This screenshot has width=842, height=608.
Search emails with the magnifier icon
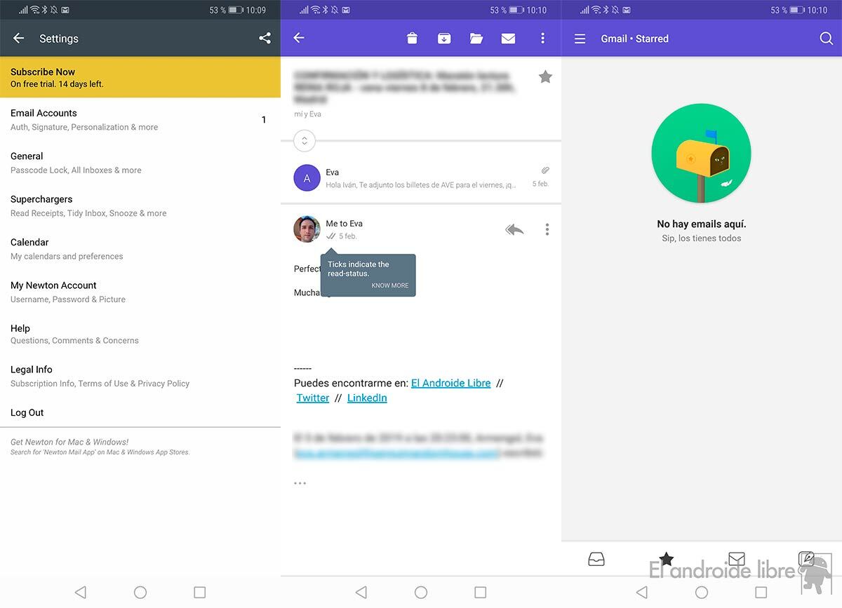826,39
